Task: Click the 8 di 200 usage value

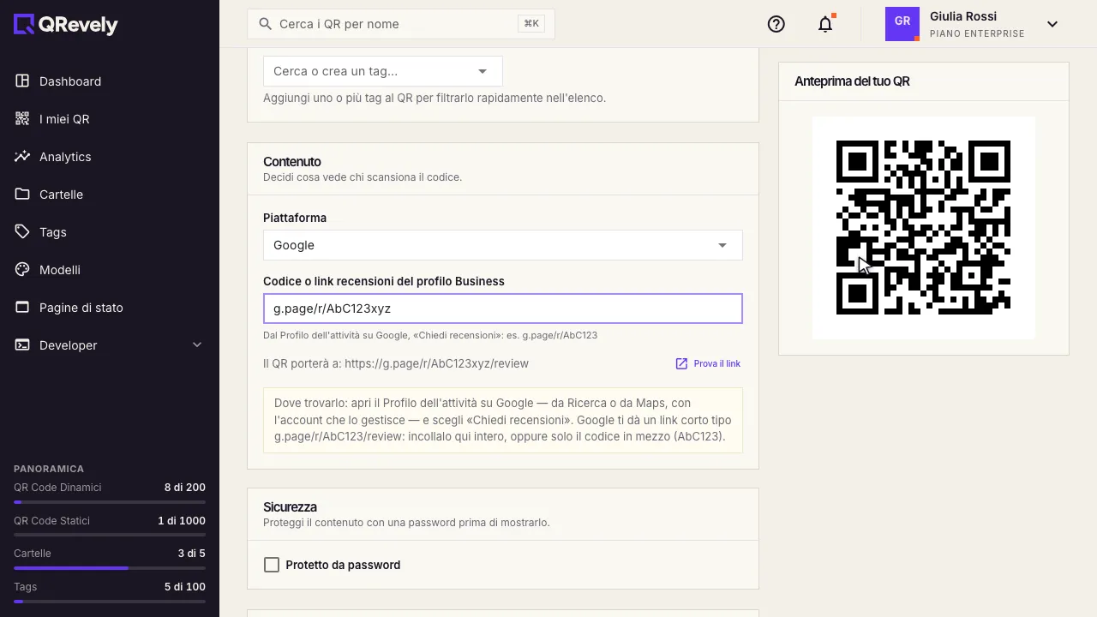Action: click(185, 488)
